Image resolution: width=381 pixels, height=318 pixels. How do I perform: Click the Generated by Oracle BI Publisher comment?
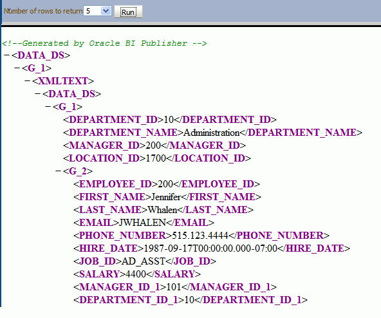pos(104,43)
